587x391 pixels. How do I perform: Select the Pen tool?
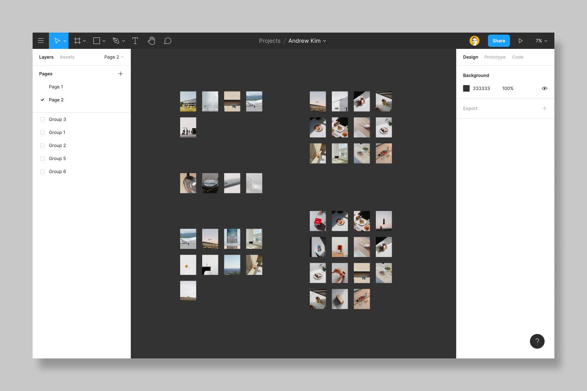click(116, 41)
